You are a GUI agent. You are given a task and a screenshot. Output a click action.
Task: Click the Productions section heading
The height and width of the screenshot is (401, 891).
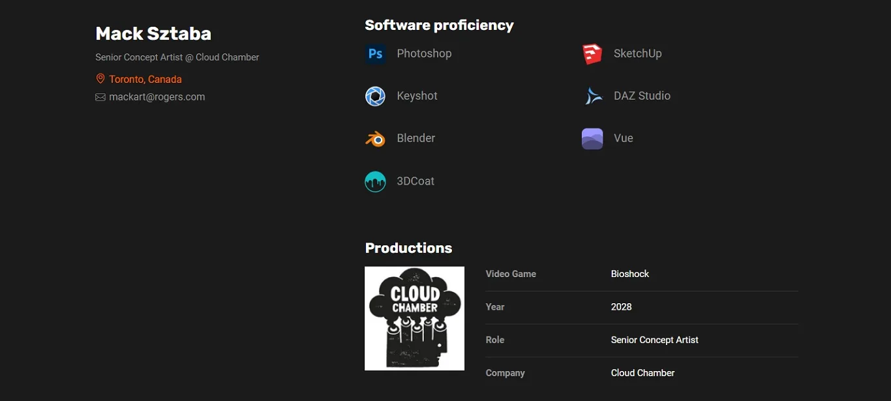pyautogui.click(x=408, y=248)
